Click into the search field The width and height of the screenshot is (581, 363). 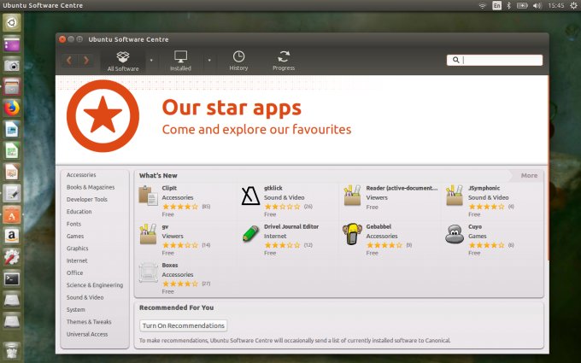pyautogui.click(x=501, y=60)
